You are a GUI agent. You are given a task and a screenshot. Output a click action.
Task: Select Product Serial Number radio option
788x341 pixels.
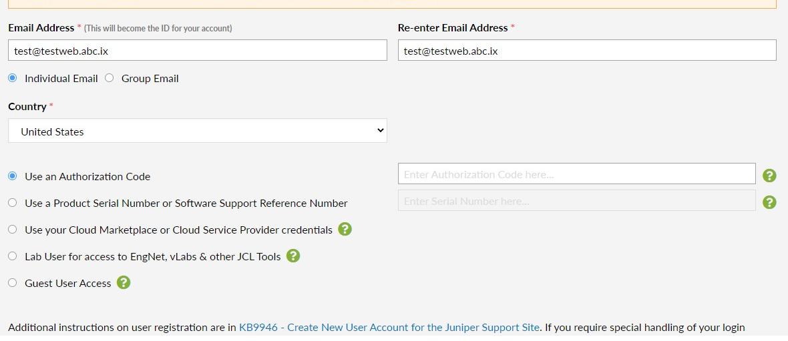(x=13, y=203)
